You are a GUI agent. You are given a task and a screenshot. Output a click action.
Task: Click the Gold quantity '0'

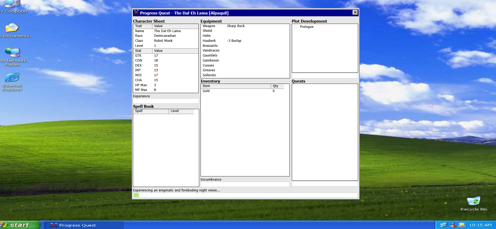coord(274,91)
